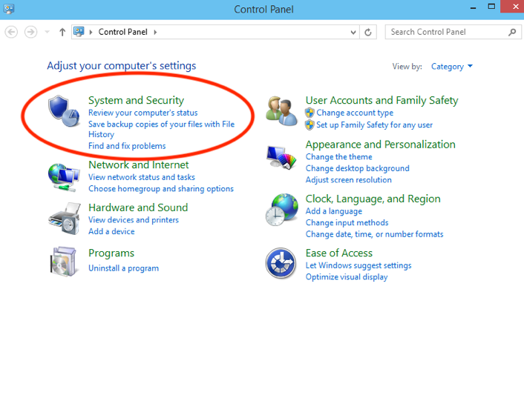
Task: Open the System and Security heading
Action: point(136,100)
